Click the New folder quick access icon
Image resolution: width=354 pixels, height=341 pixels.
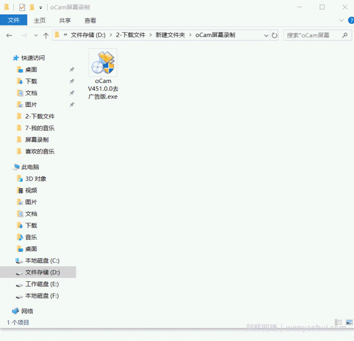[x=32, y=7]
